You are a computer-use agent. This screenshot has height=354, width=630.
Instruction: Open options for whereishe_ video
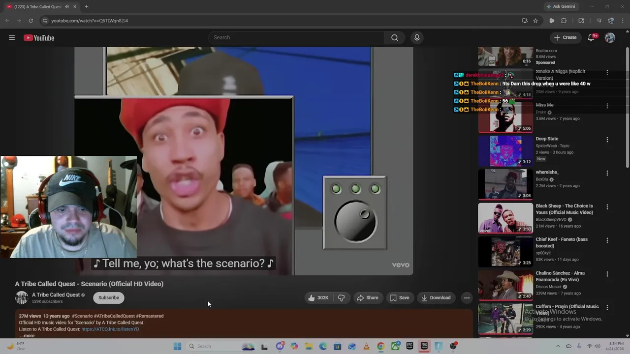(x=607, y=173)
